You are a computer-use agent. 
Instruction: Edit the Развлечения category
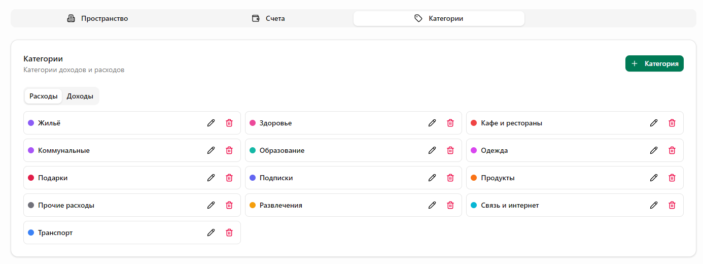coord(432,205)
